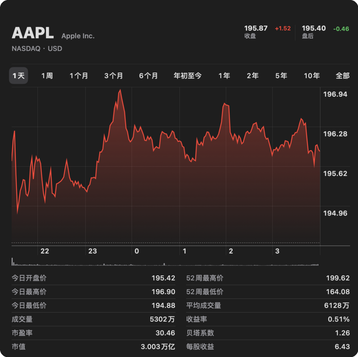
Task: Click the 平均成交量 label
Action: 204,305
